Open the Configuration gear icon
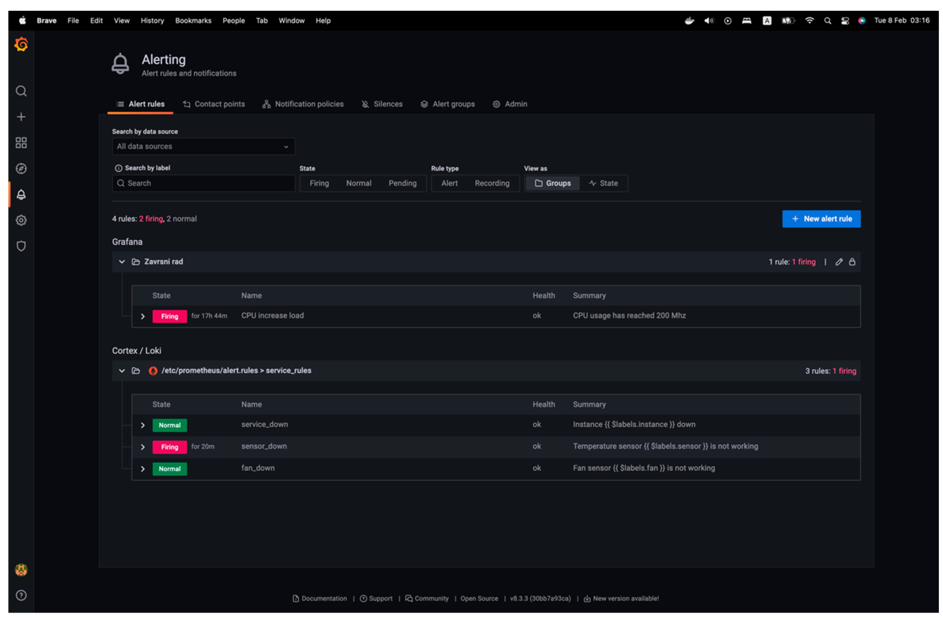 (21, 220)
